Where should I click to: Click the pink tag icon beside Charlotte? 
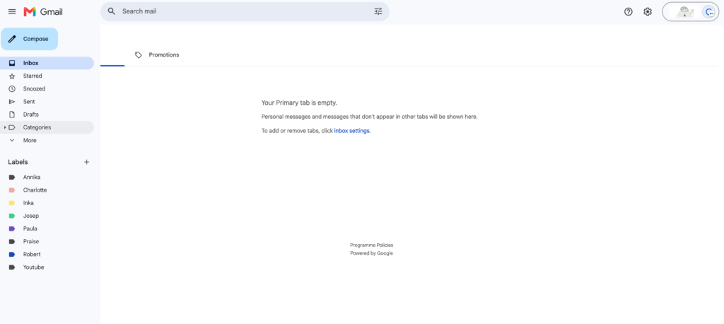(x=12, y=190)
